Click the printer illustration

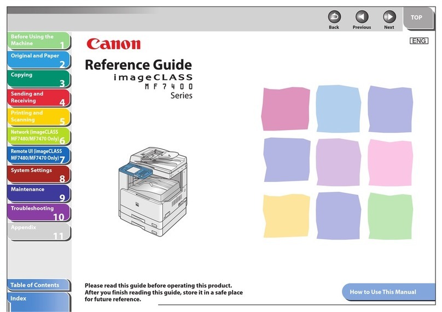click(x=153, y=191)
